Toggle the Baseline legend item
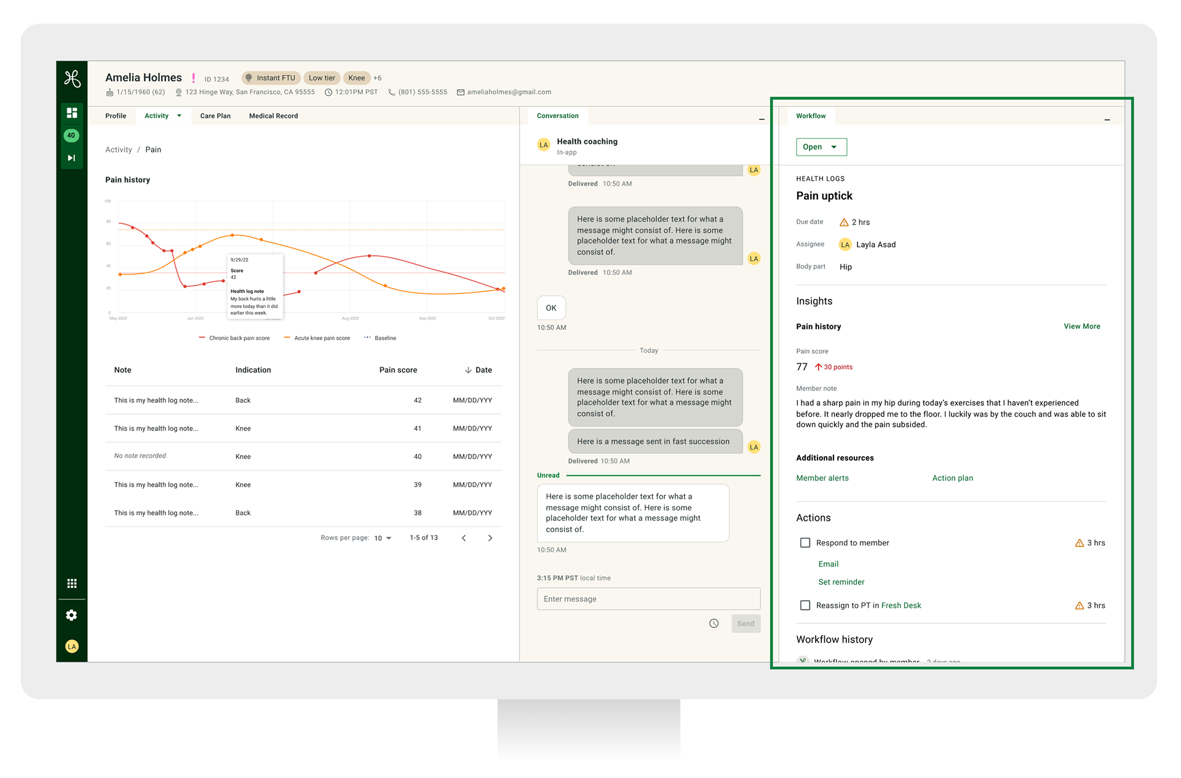The image size is (1181, 778). coord(380,338)
